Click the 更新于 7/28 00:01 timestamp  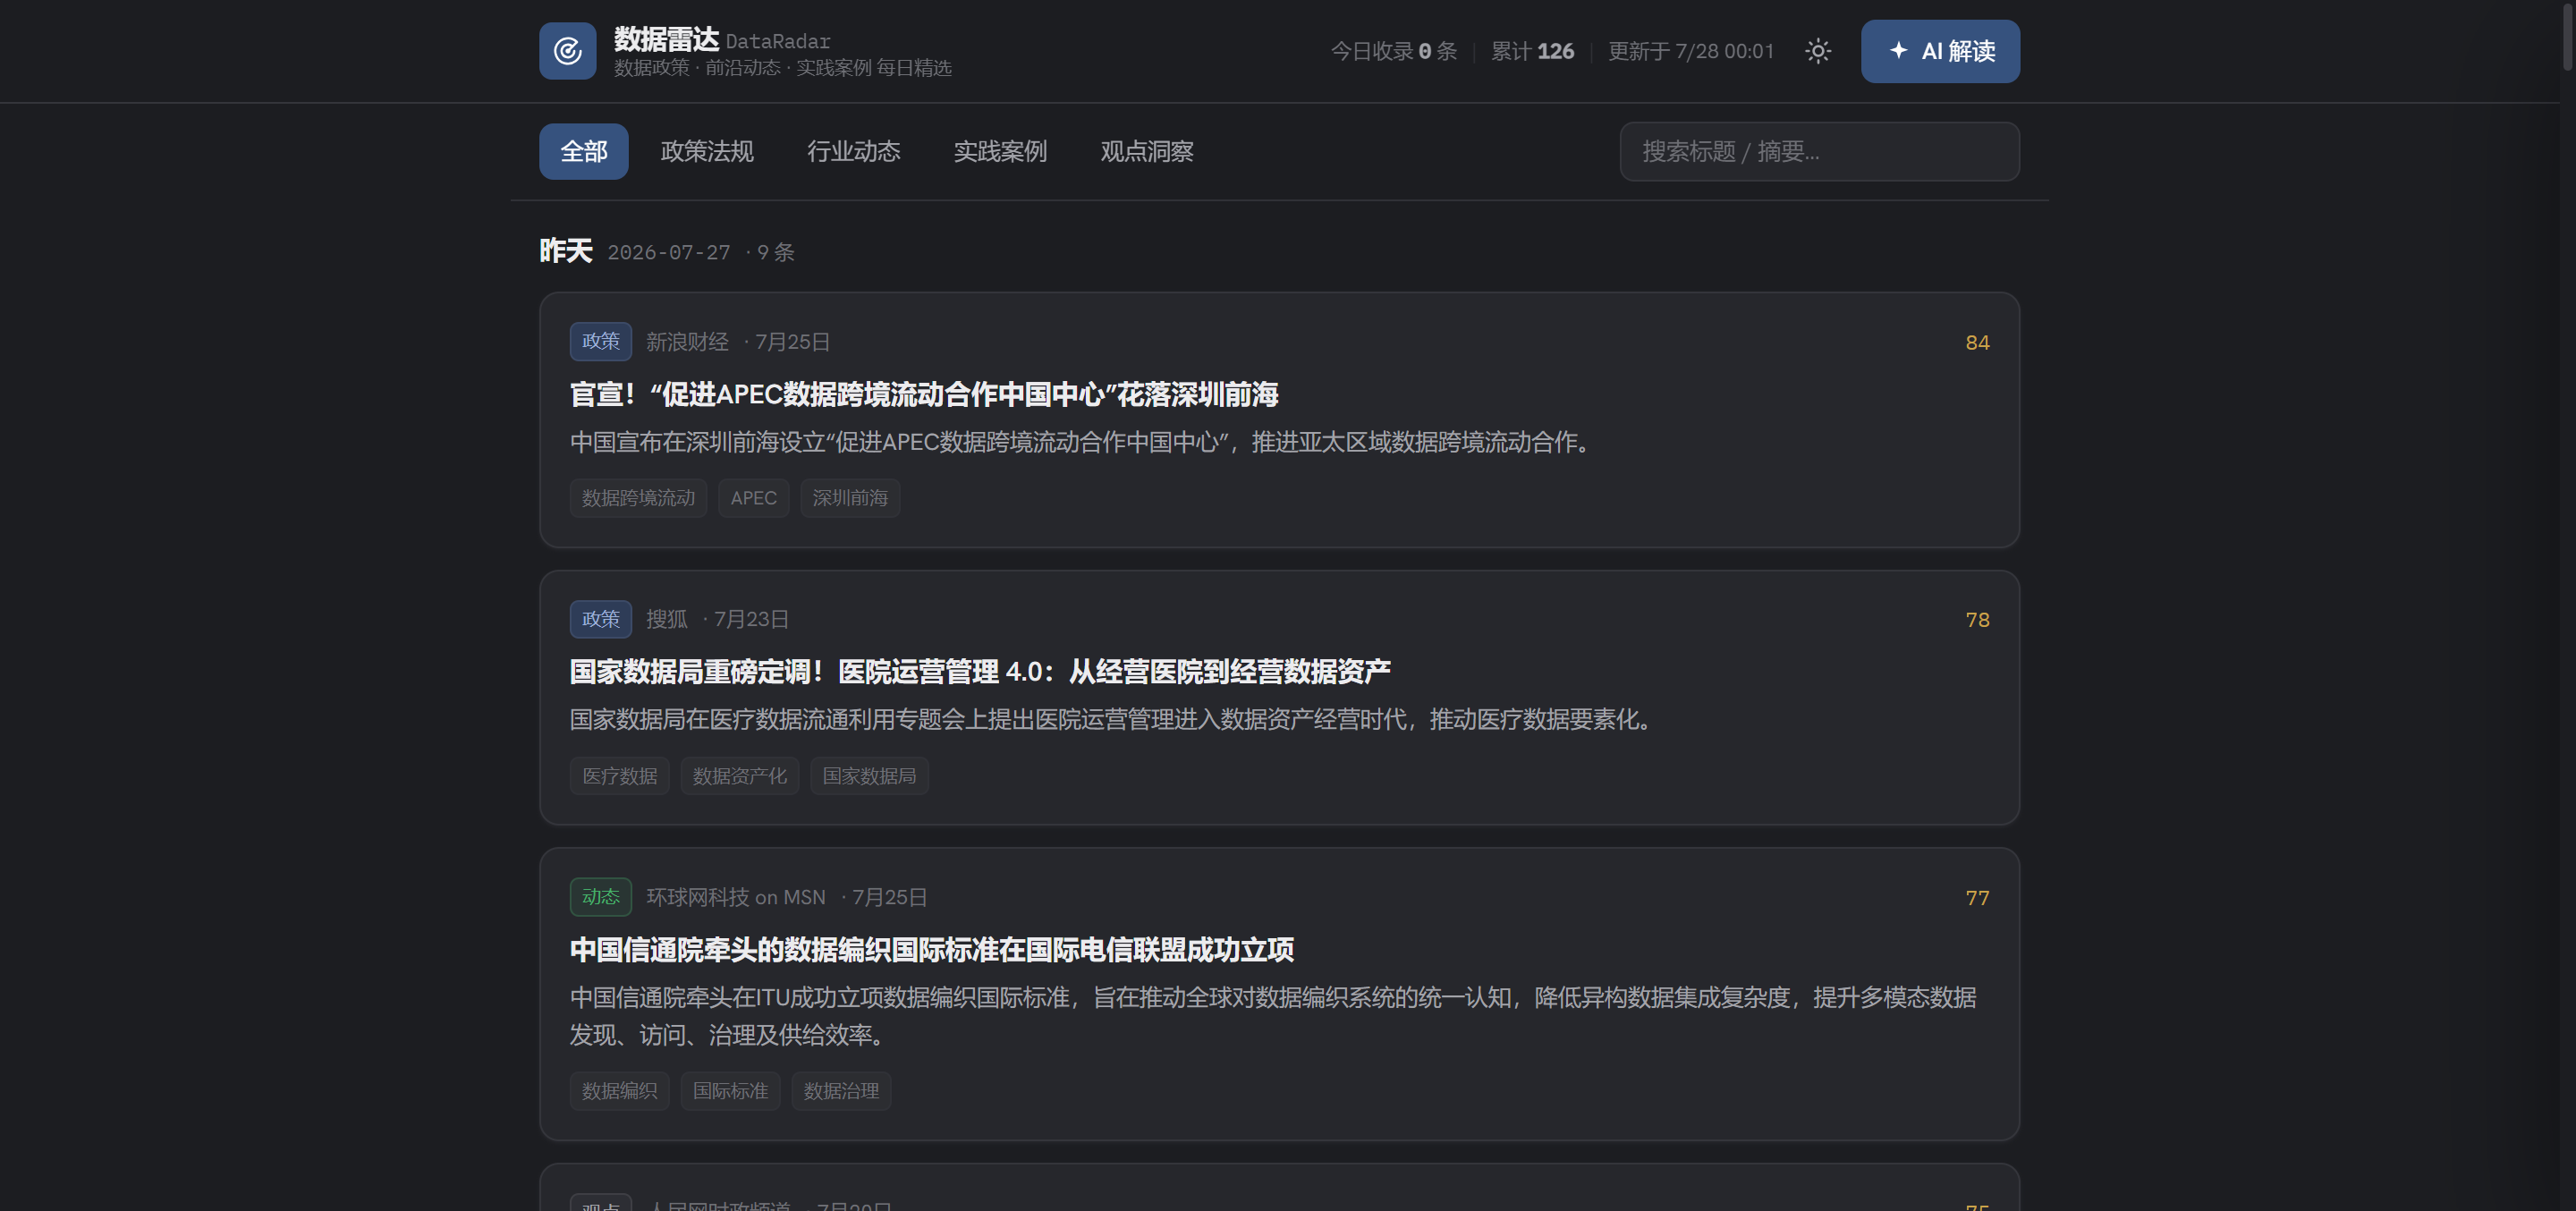pyautogui.click(x=1690, y=51)
